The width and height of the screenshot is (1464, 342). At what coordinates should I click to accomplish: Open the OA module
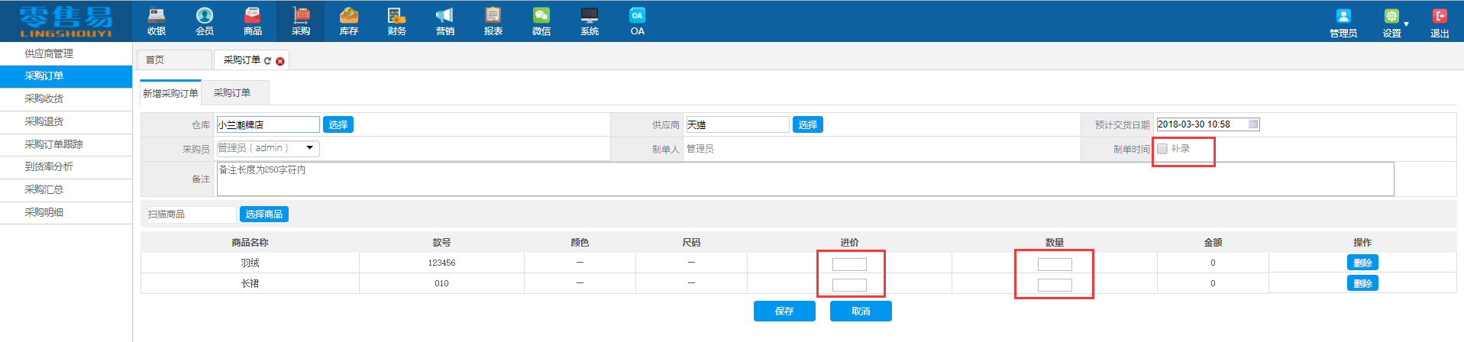(x=638, y=21)
